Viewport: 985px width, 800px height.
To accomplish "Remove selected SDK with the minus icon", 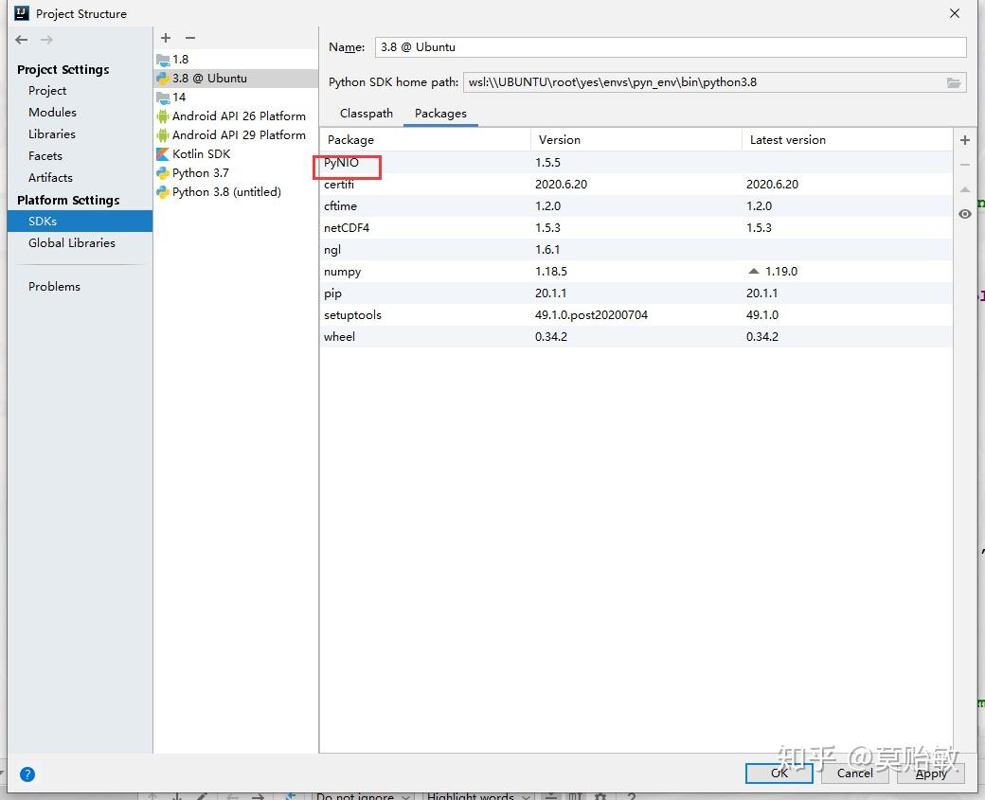I will pos(189,38).
